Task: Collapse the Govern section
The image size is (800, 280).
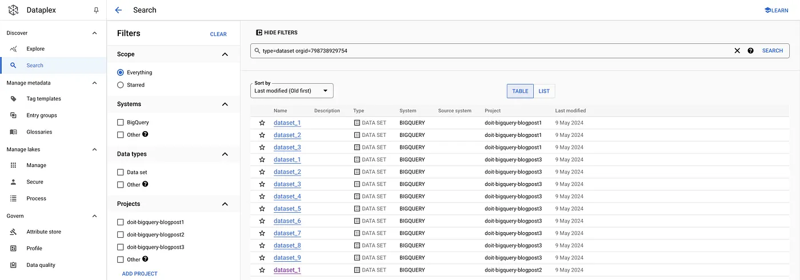Action: (x=95, y=216)
